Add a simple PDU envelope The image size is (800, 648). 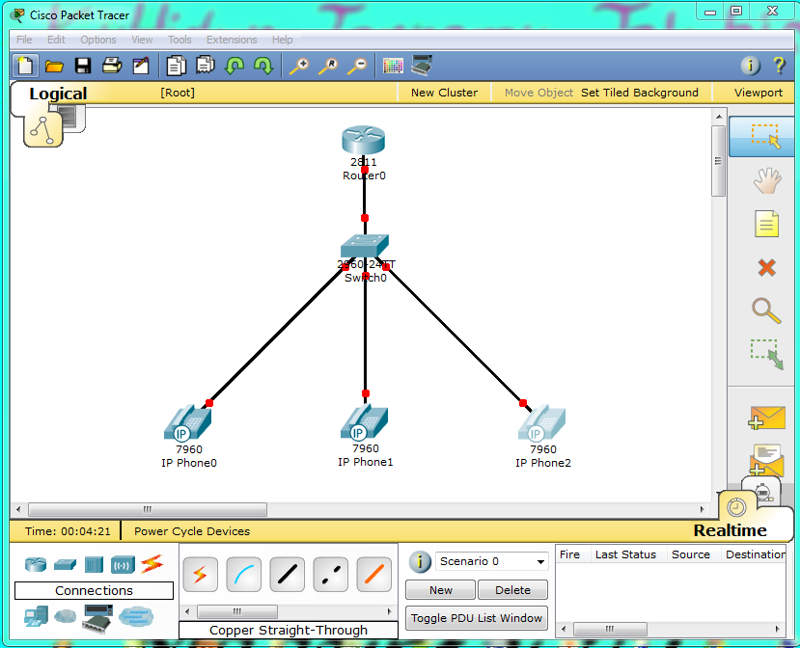tap(767, 418)
